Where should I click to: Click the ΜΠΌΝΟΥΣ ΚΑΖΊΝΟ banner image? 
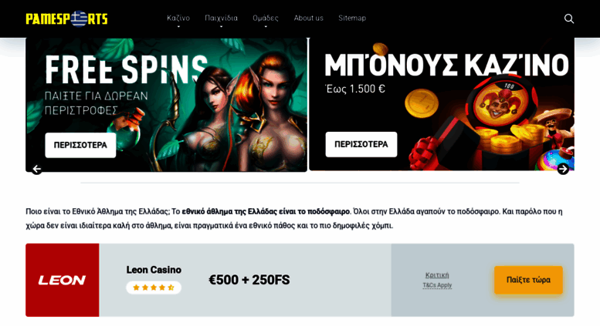pos(442,104)
